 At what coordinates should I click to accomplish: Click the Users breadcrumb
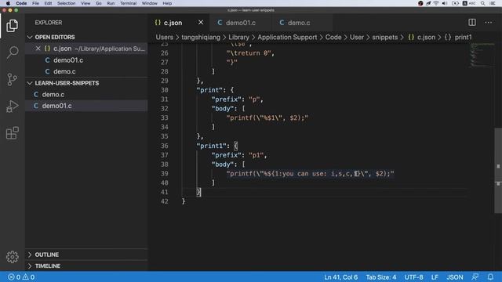pyautogui.click(x=164, y=37)
